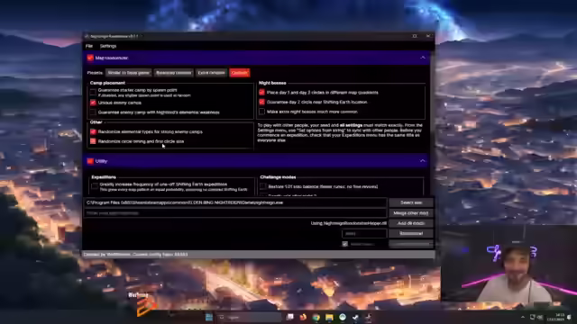This screenshot has height=324, width=577.
Task: Select the Extra random preset
Action: coord(211,73)
